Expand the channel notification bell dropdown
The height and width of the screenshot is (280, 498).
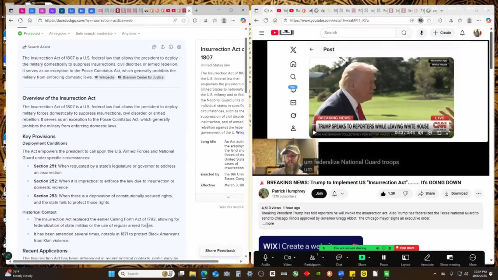[x=338, y=193]
